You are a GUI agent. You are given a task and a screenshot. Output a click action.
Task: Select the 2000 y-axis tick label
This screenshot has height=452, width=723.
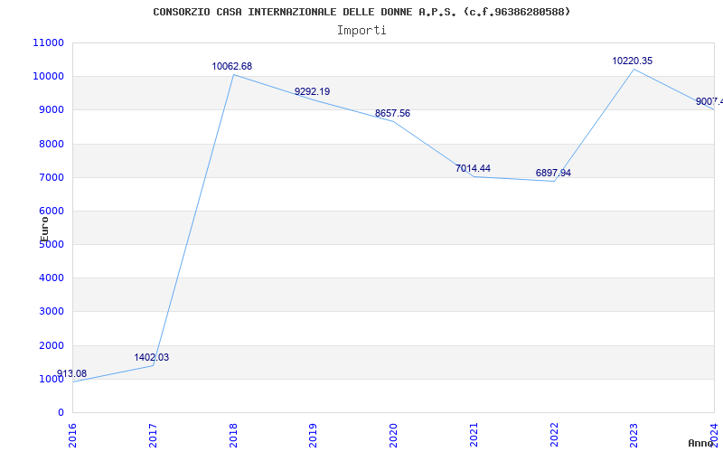[51, 346]
